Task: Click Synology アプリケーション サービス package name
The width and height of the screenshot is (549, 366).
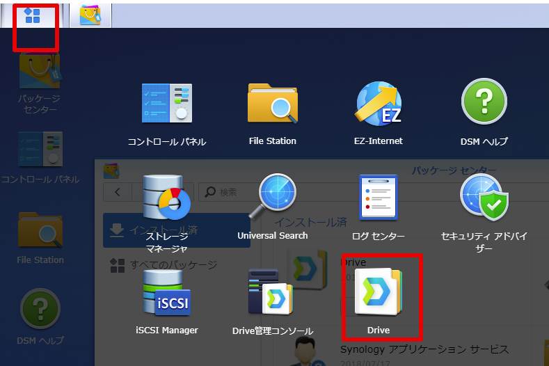Action: click(x=424, y=349)
